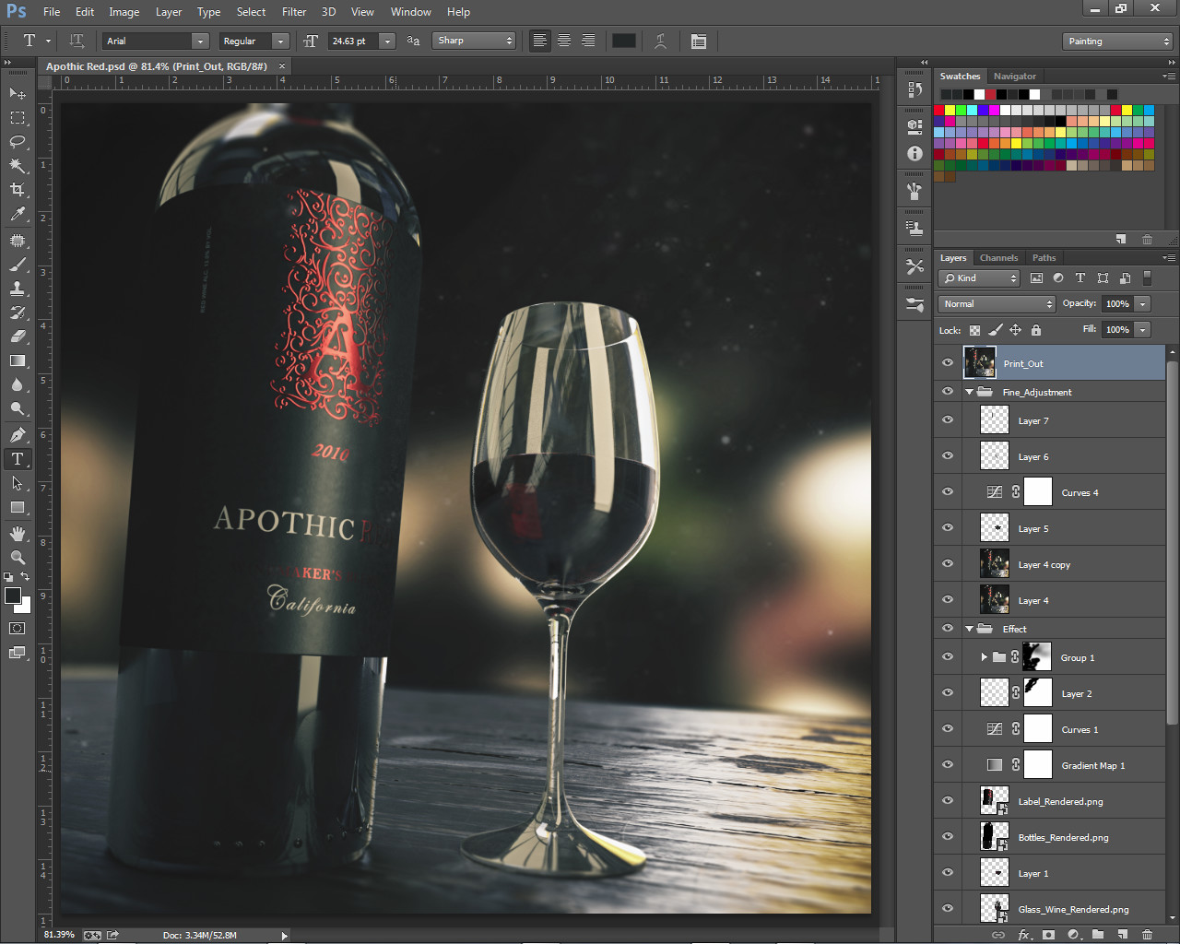Expand the Group 1 folder

[x=984, y=657]
